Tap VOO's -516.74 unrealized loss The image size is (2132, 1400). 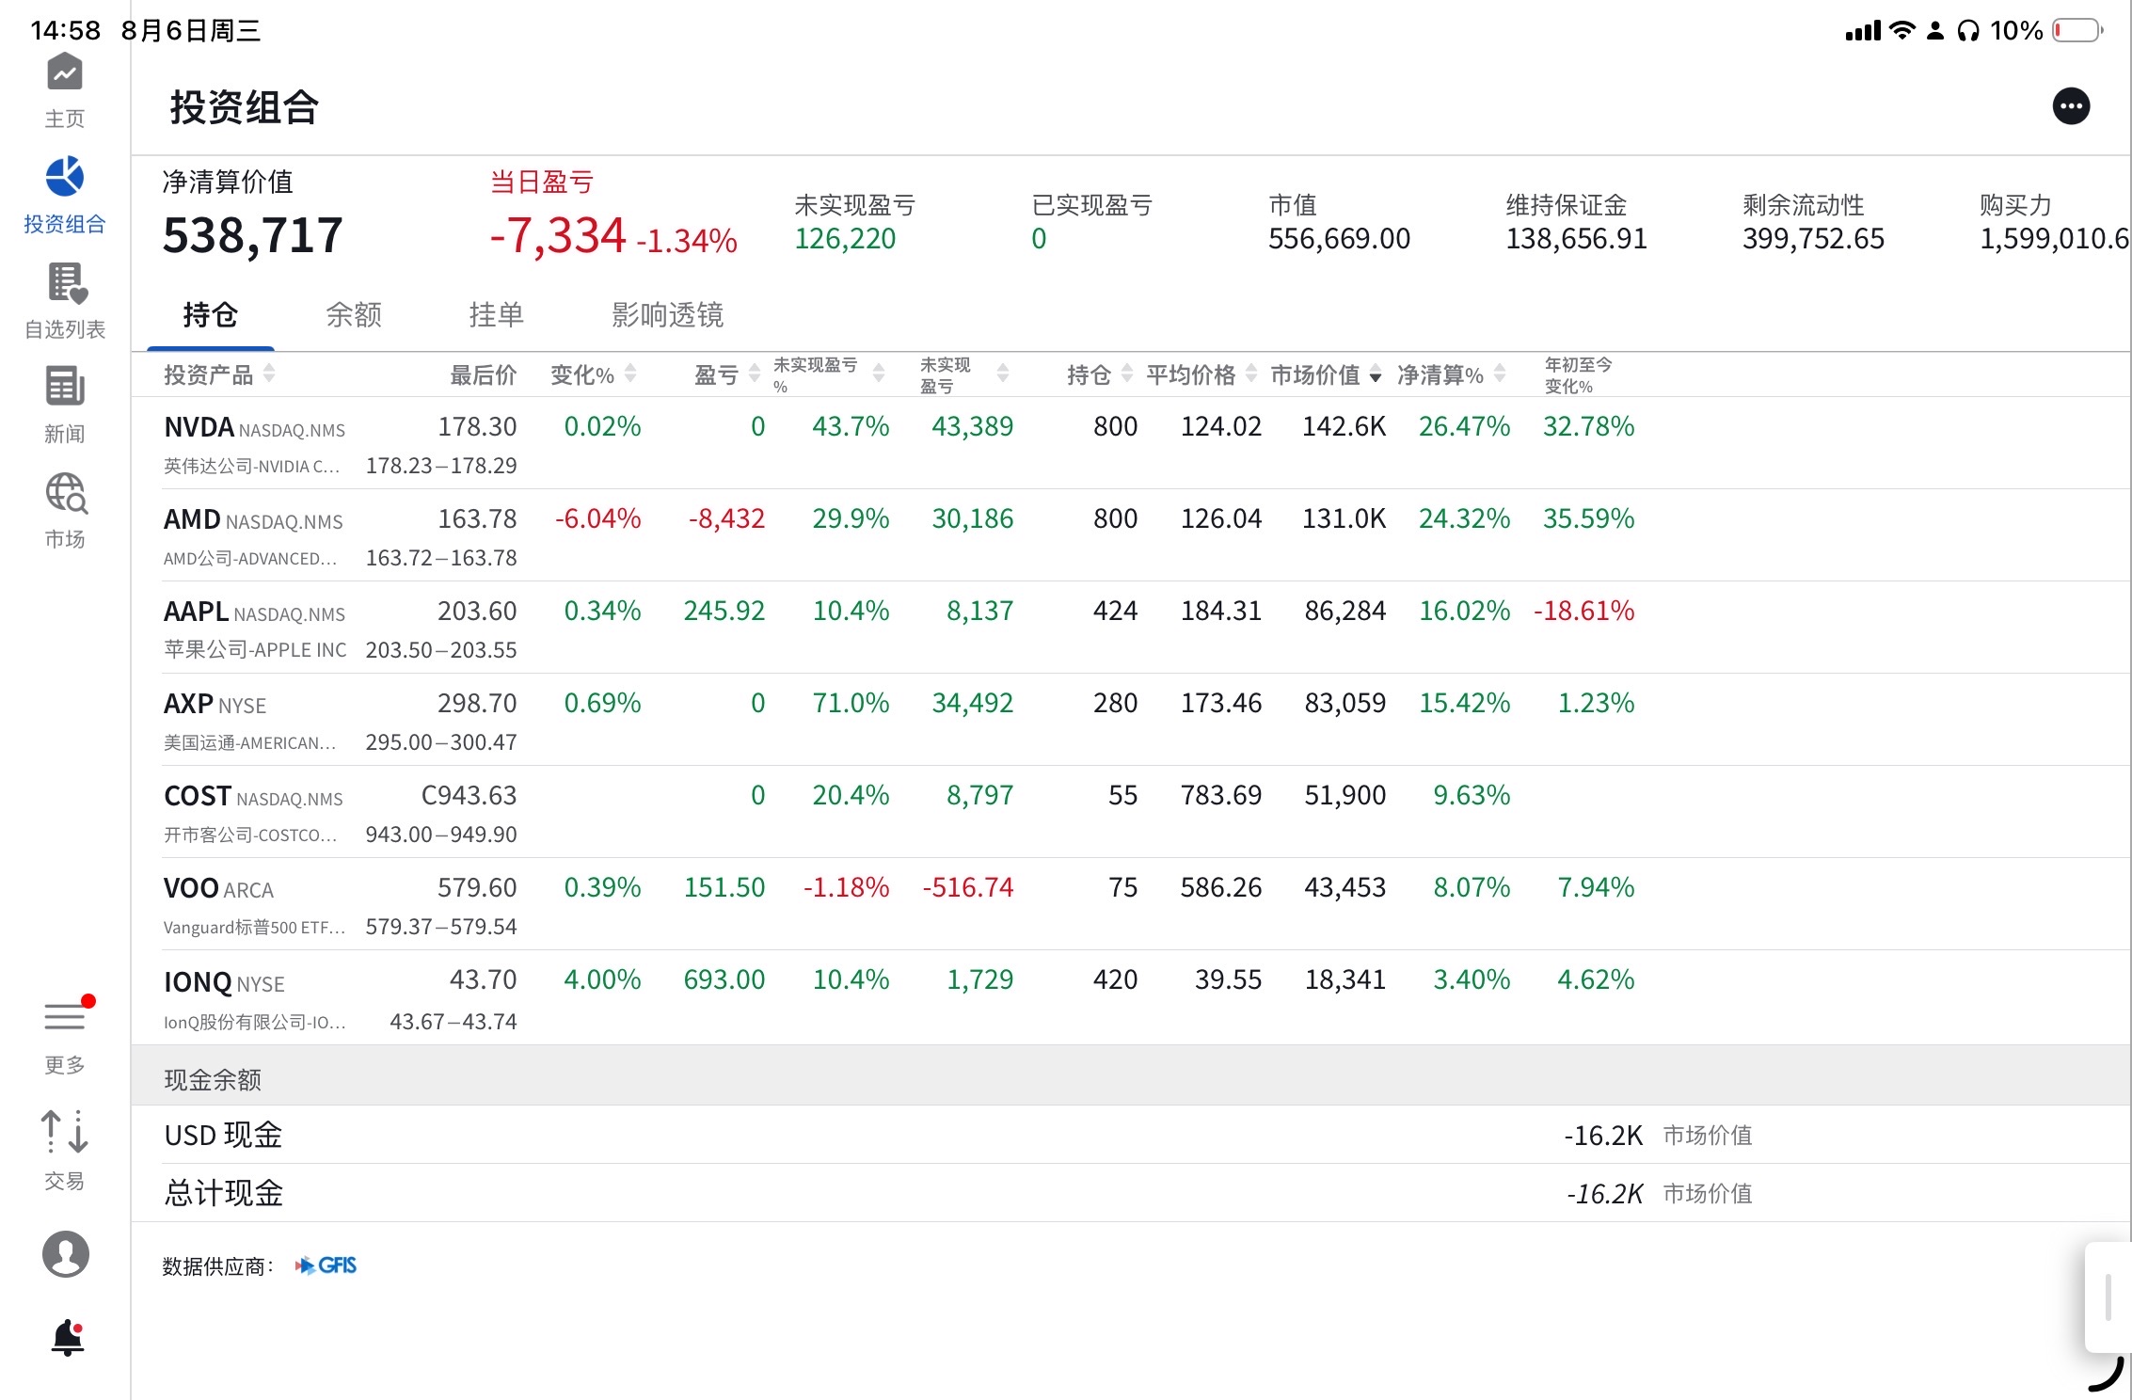(967, 887)
